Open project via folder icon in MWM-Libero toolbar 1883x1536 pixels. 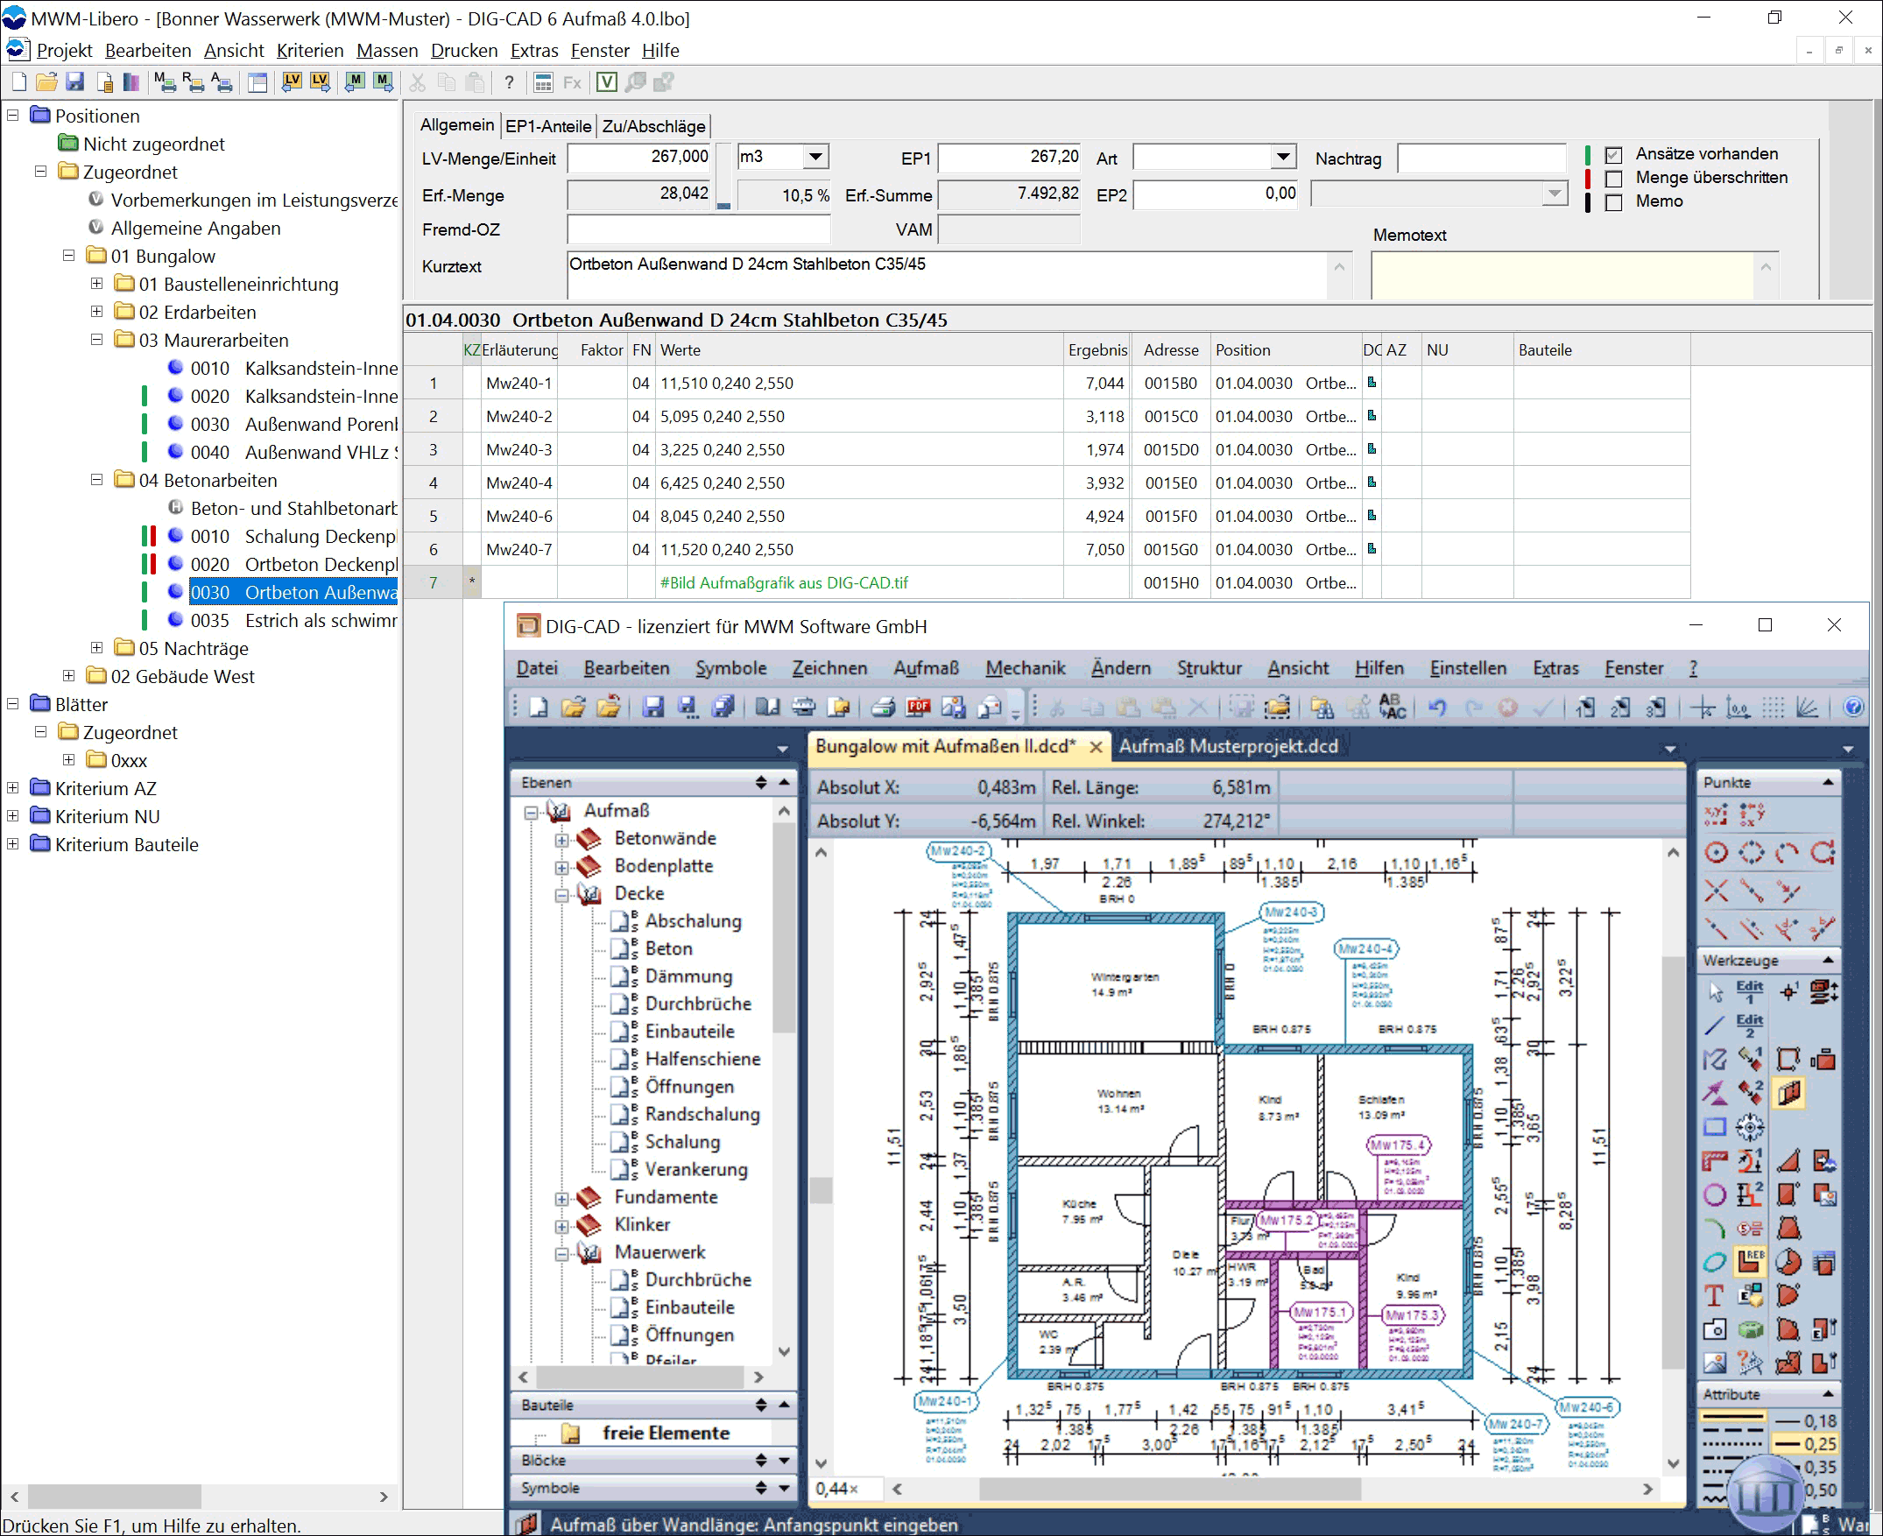coord(47,82)
